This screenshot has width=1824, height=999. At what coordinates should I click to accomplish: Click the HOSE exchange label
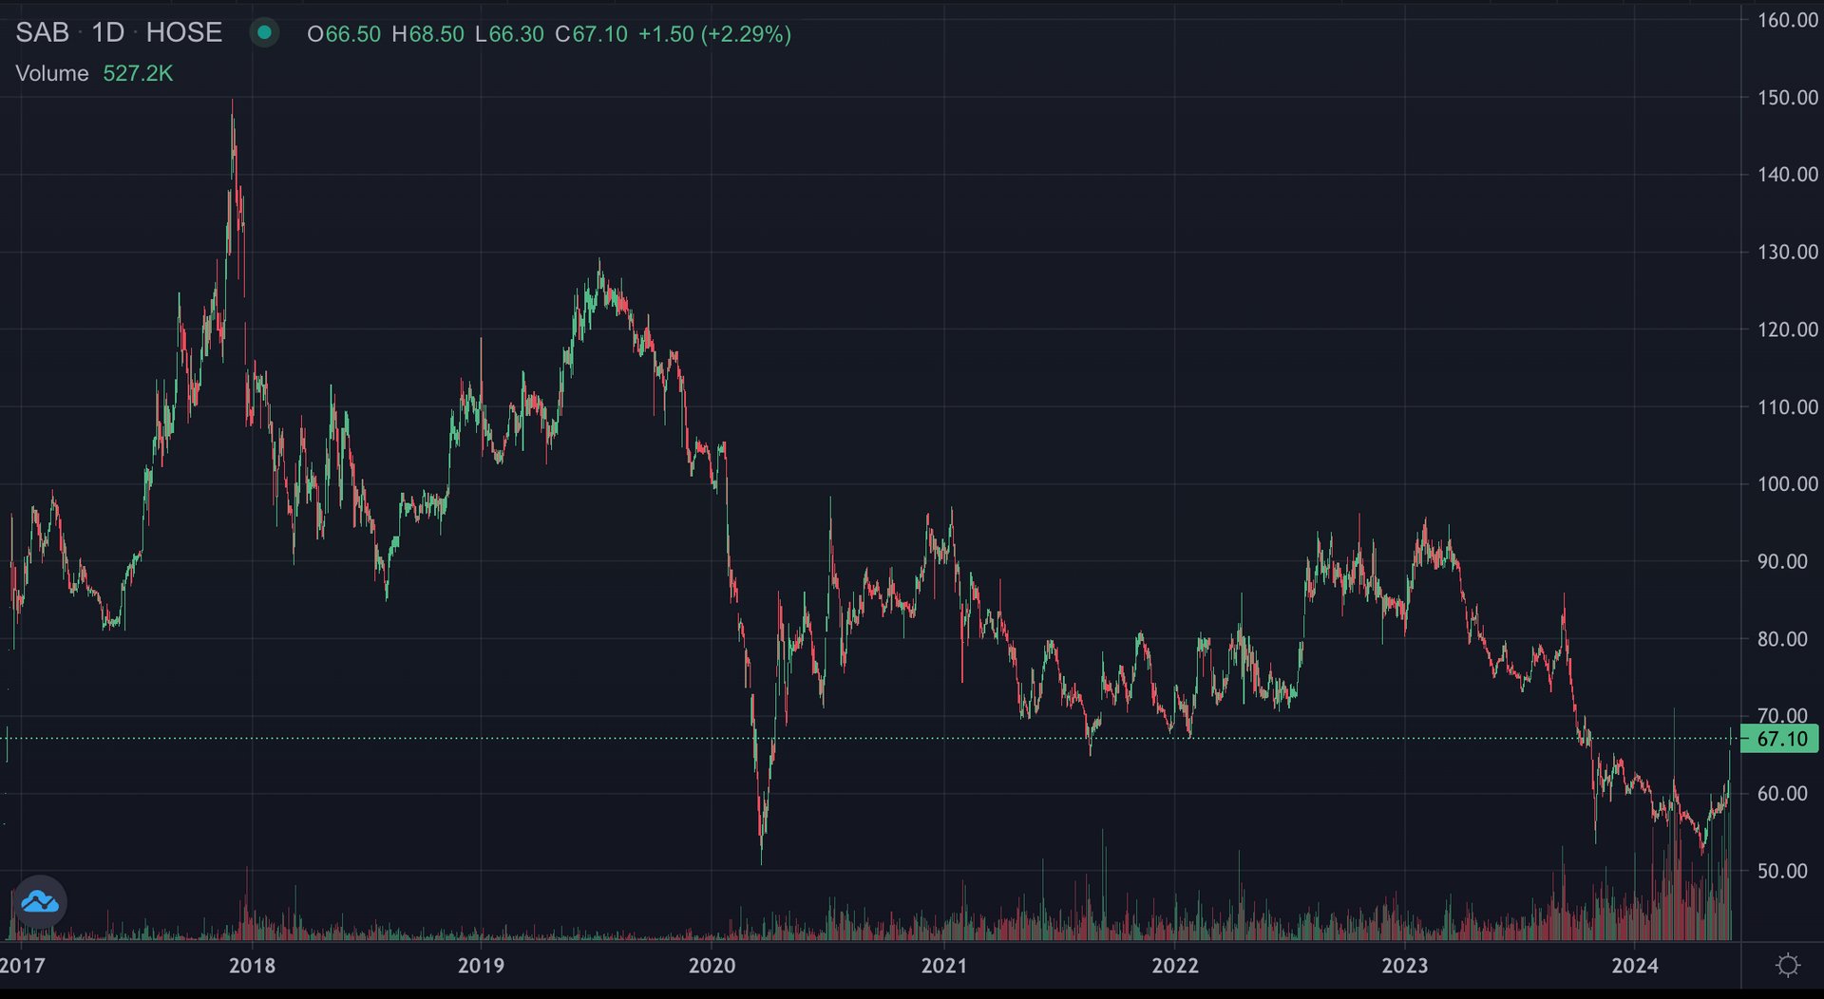183,33
